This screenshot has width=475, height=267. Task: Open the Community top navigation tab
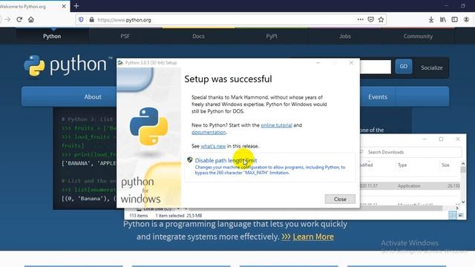[418, 36]
